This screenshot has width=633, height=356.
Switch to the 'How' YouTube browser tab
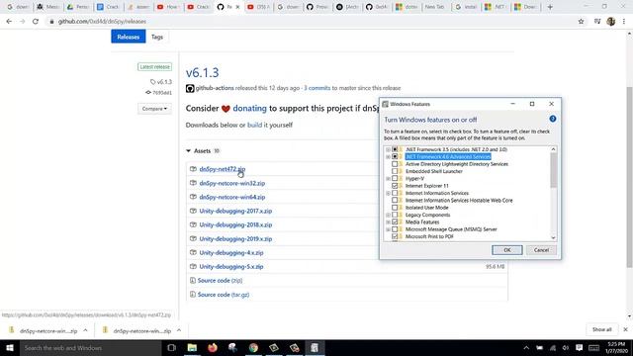tap(168, 7)
